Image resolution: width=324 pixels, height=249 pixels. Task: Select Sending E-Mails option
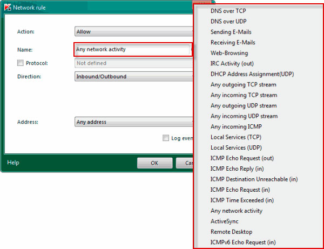[x=231, y=32]
